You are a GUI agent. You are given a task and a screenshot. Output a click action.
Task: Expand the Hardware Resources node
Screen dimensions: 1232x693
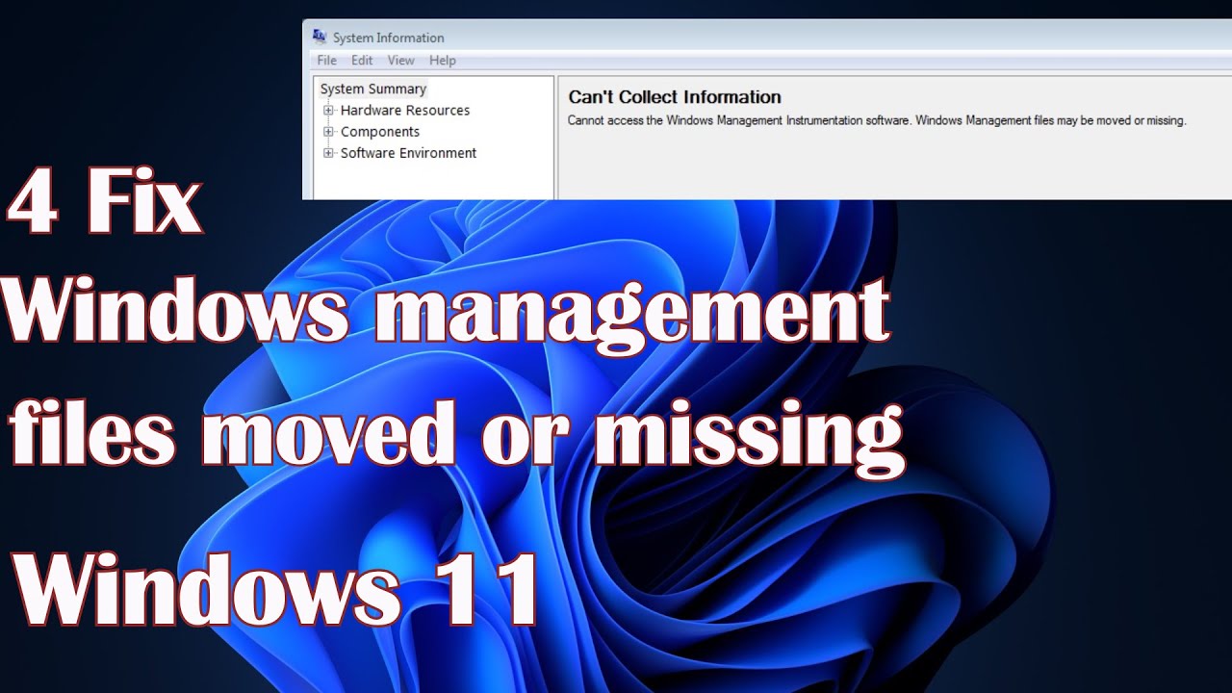click(x=329, y=110)
